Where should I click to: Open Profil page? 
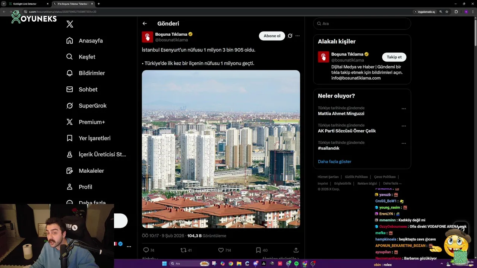[x=79, y=187]
